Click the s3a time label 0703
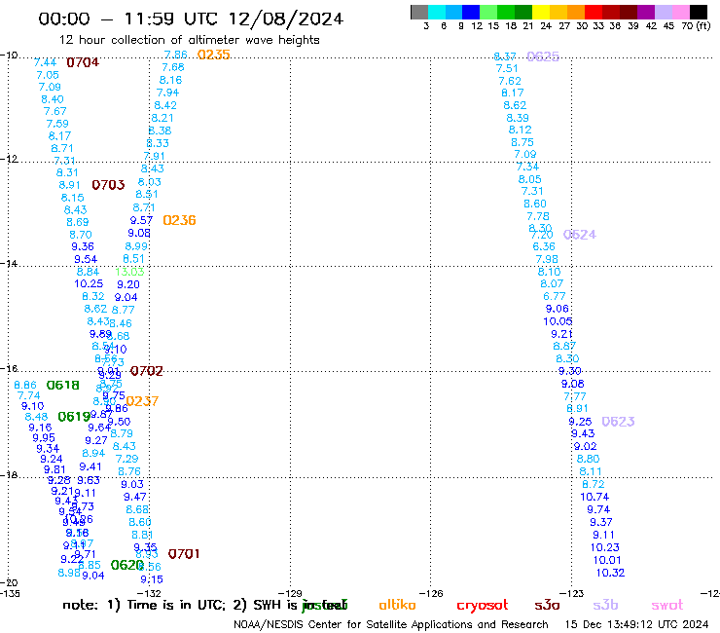Image resolution: width=720 pixels, height=633 pixels. [108, 185]
